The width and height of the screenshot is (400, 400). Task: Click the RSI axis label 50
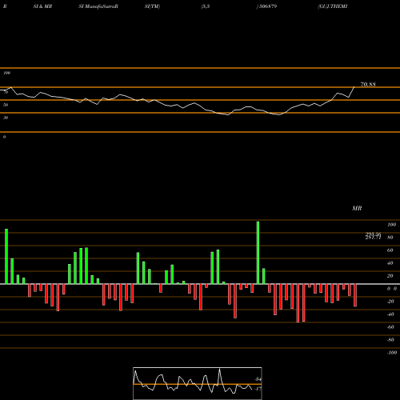click(x=6, y=105)
